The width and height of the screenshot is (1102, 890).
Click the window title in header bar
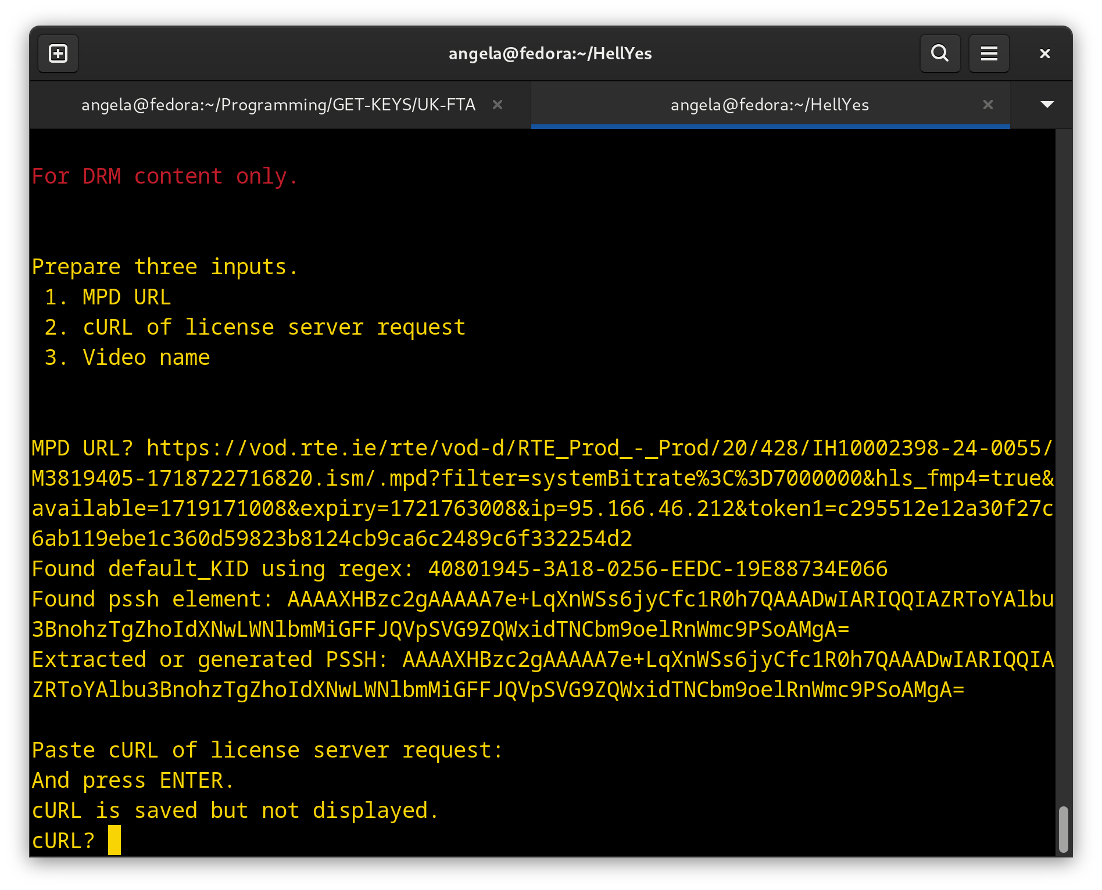550,54
